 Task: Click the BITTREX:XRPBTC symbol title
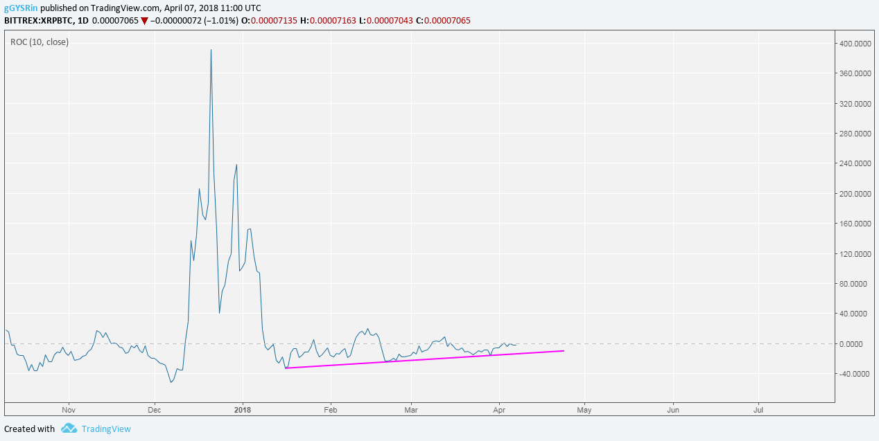point(38,21)
